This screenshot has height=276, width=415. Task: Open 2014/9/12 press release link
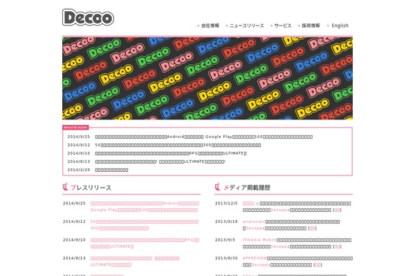[x=145, y=225]
